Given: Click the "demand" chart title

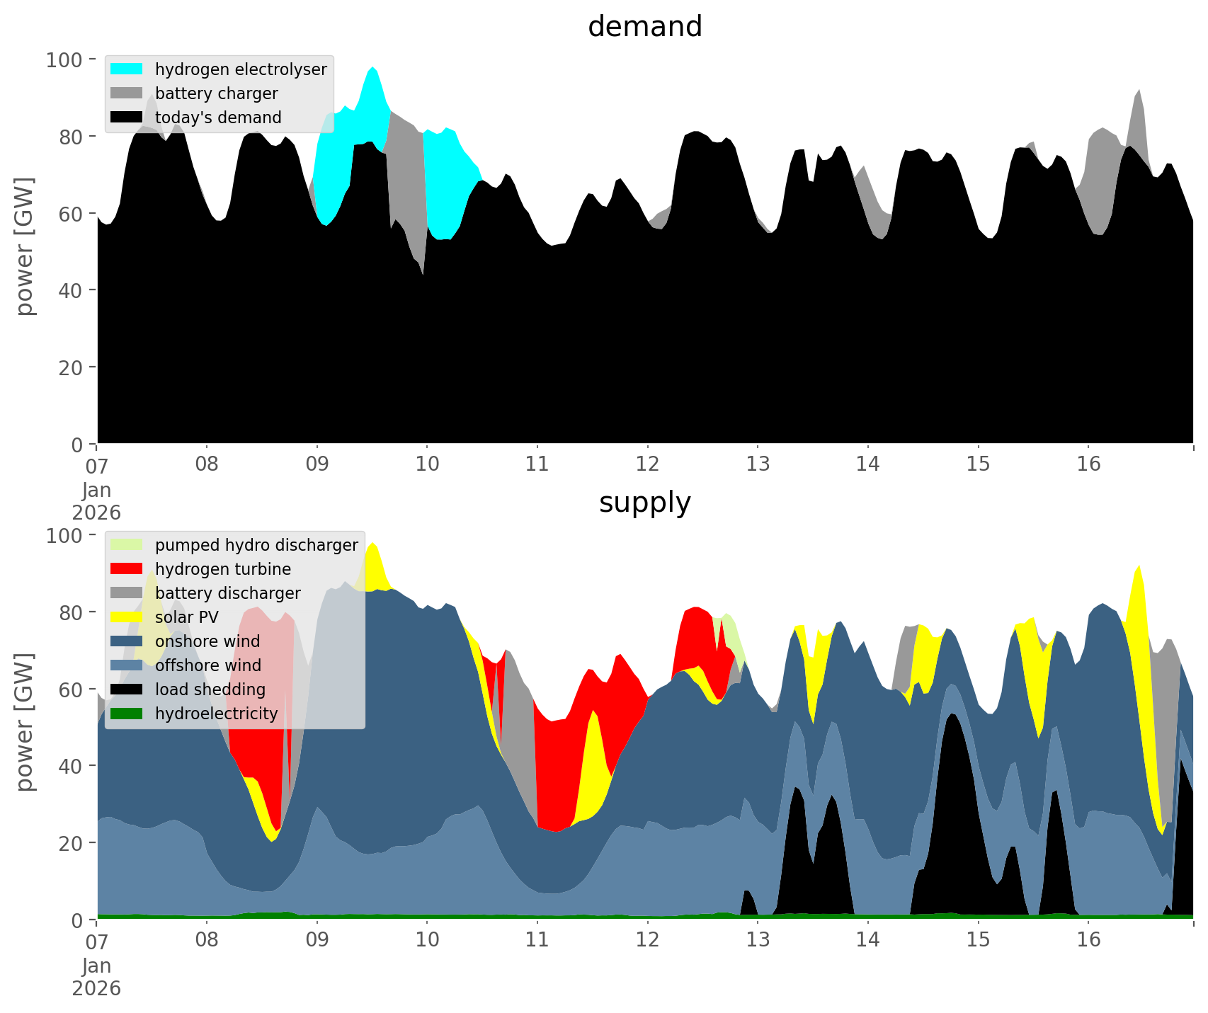Looking at the screenshot, I should (644, 27).
